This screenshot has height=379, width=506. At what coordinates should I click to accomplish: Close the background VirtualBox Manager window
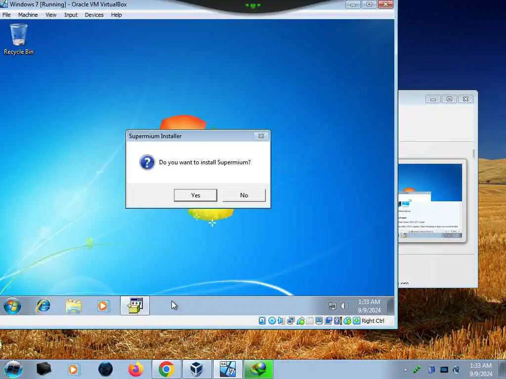pos(465,99)
